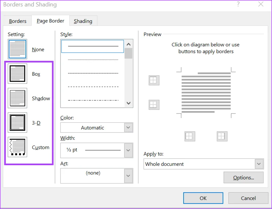Select the short-dashed line style
The width and height of the screenshot is (272, 209).
click(93, 73)
